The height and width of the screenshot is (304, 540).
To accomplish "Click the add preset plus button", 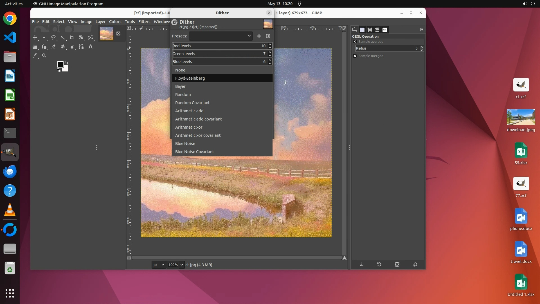I will 259,36.
